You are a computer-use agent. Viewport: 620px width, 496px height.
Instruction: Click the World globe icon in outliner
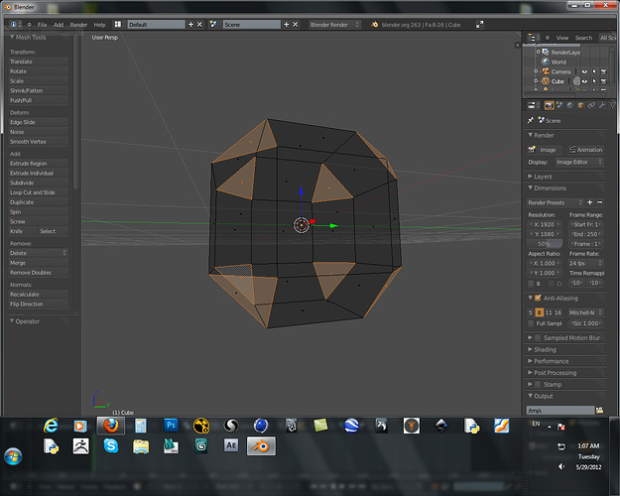(546, 62)
